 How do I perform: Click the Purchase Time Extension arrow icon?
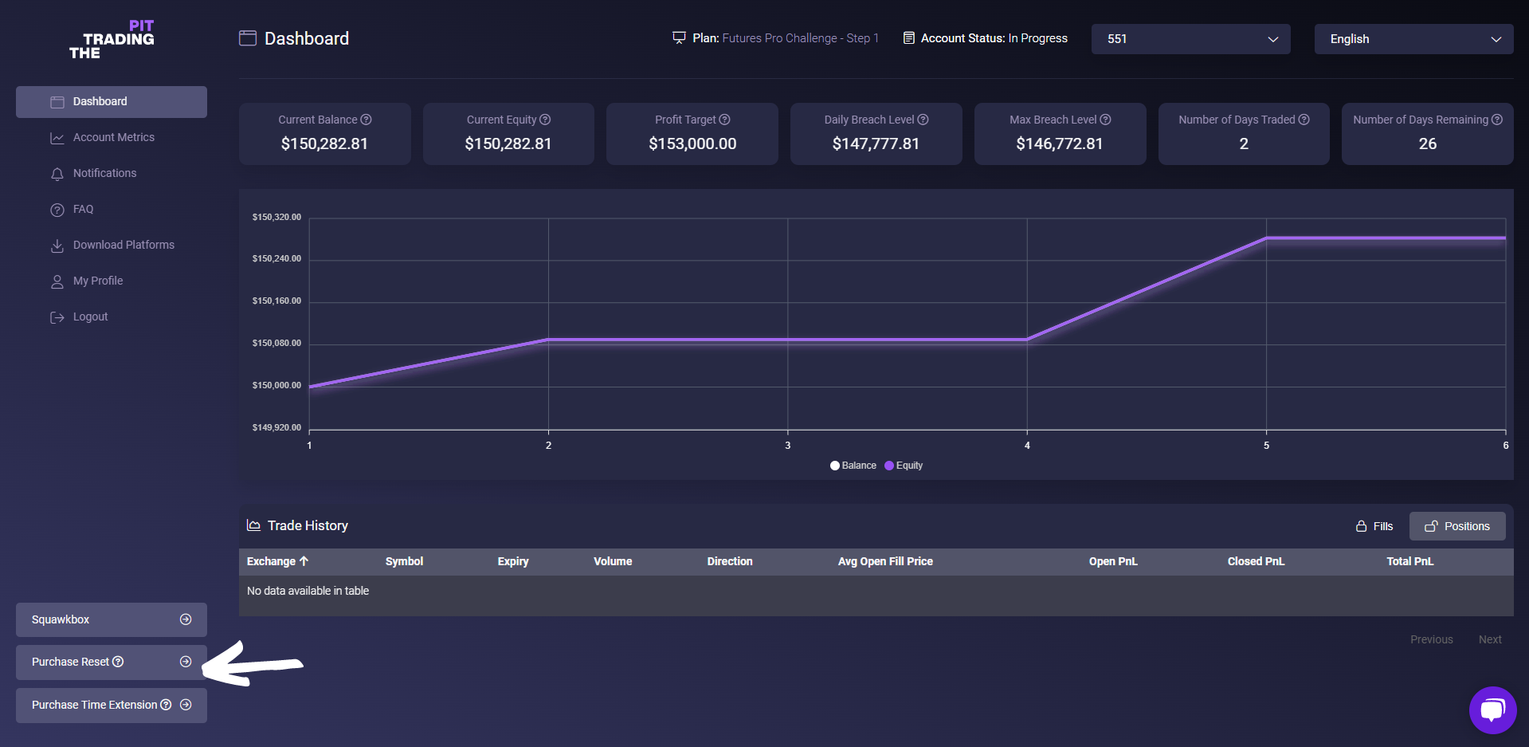coord(186,705)
